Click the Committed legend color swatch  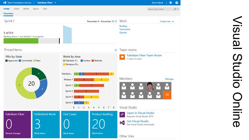point(20,61)
